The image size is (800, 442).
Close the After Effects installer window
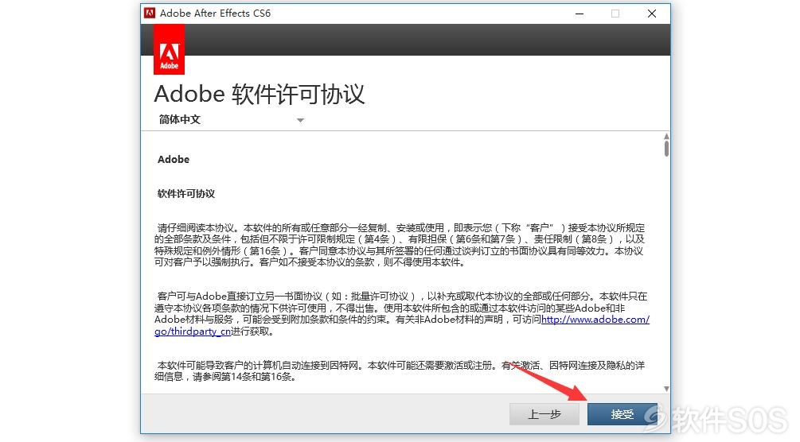click(651, 14)
